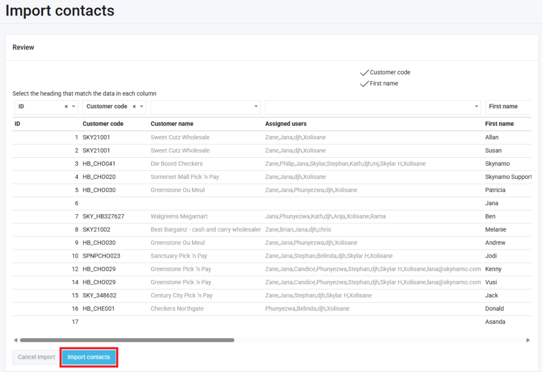Viewport: 543px width, 372px height.
Task: Open empty dropdown above Assigned users column
Action: [x=373, y=107]
